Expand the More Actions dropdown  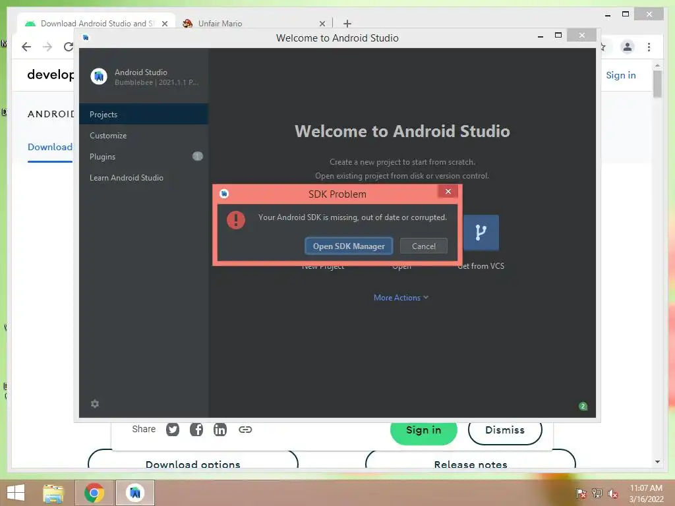(x=401, y=298)
